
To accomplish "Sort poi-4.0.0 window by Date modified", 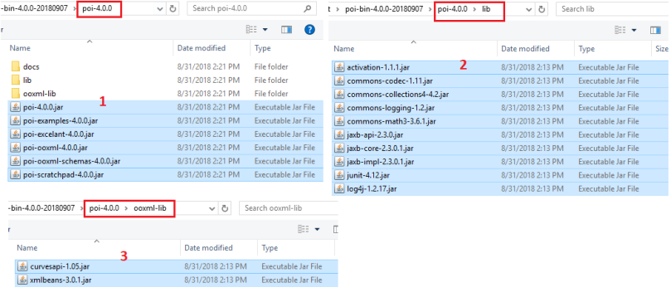I will coord(201,48).
